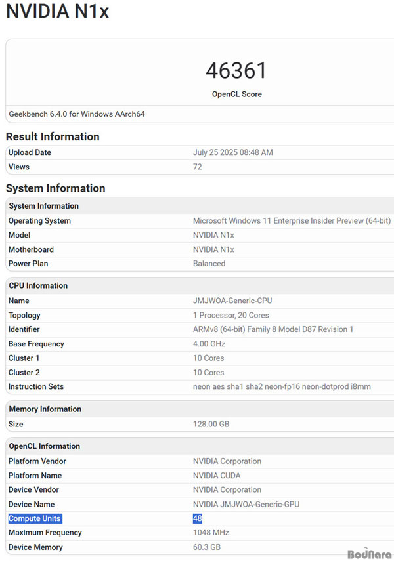The height and width of the screenshot is (561, 394).
Task: Select JMJWOA-Generic-CPU value
Action: (232, 301)
